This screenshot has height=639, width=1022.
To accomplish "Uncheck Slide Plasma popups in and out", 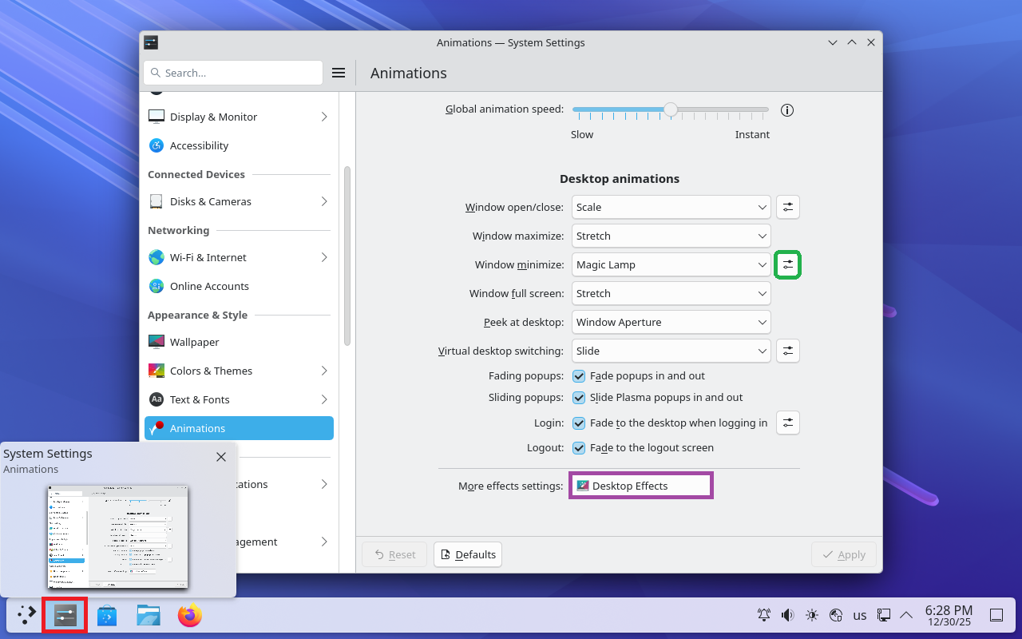I will [580, 397].
